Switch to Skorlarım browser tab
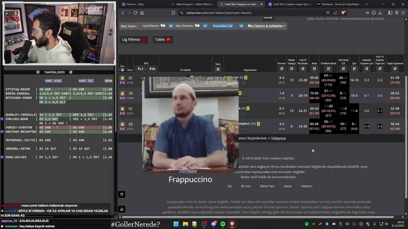Screen dimensions: 408x229 (338, 4)
